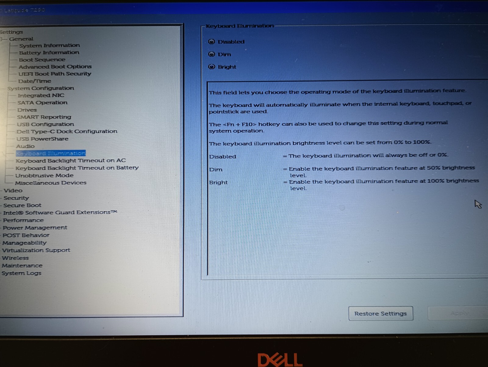The image size is (488, 367).
Task: Click the greyed Apply button
Action: tap(459, 313)
